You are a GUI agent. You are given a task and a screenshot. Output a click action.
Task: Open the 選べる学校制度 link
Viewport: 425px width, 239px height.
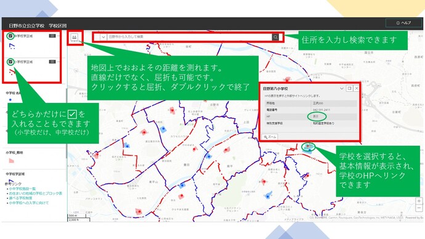point(20,198)
